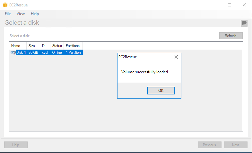Select the Offline status cell
Viewport: 252px width, 153px height.
coord(57,52)
